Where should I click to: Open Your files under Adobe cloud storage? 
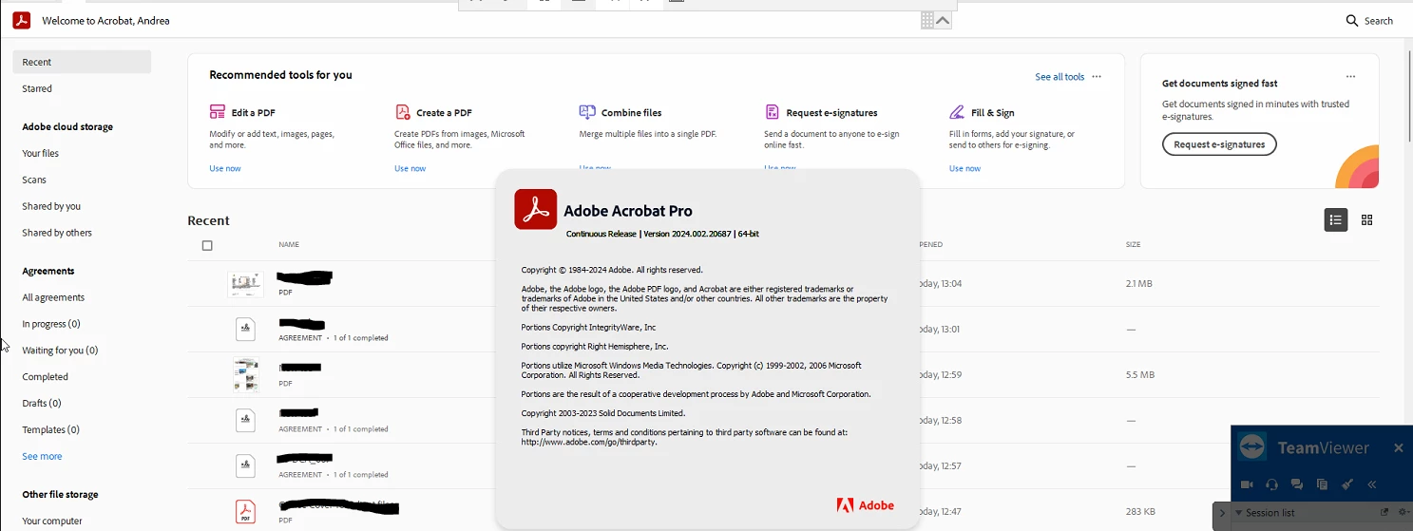tap(40, 153)
